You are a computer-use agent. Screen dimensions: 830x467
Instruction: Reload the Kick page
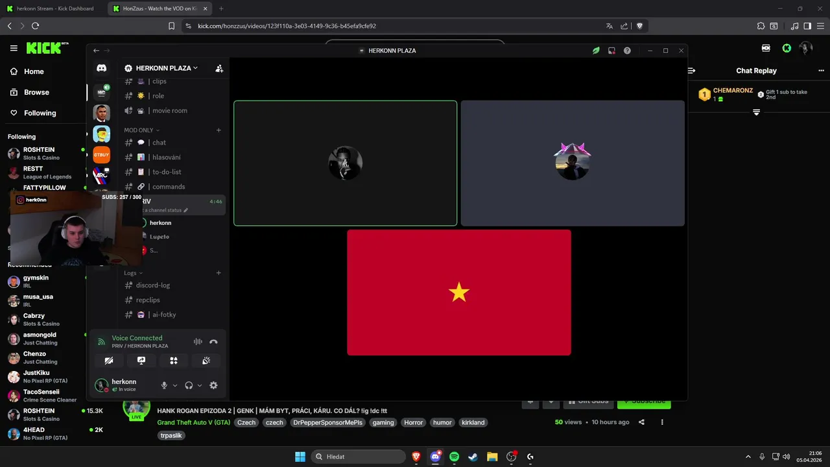tap(35, 26)
